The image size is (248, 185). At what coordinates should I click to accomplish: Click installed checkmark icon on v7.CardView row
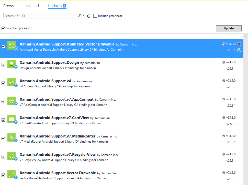pyautogui.click(x=224, y=118)
